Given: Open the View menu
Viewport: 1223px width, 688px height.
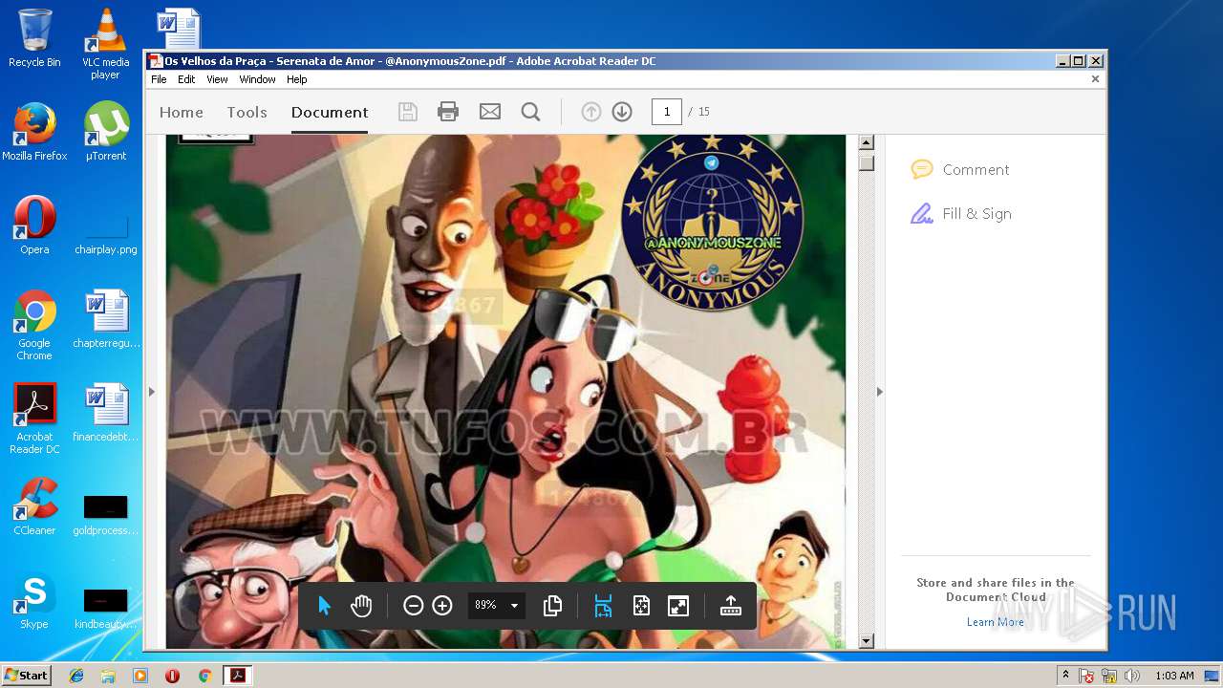Looking at the screenshot, I should click(218, 79).
